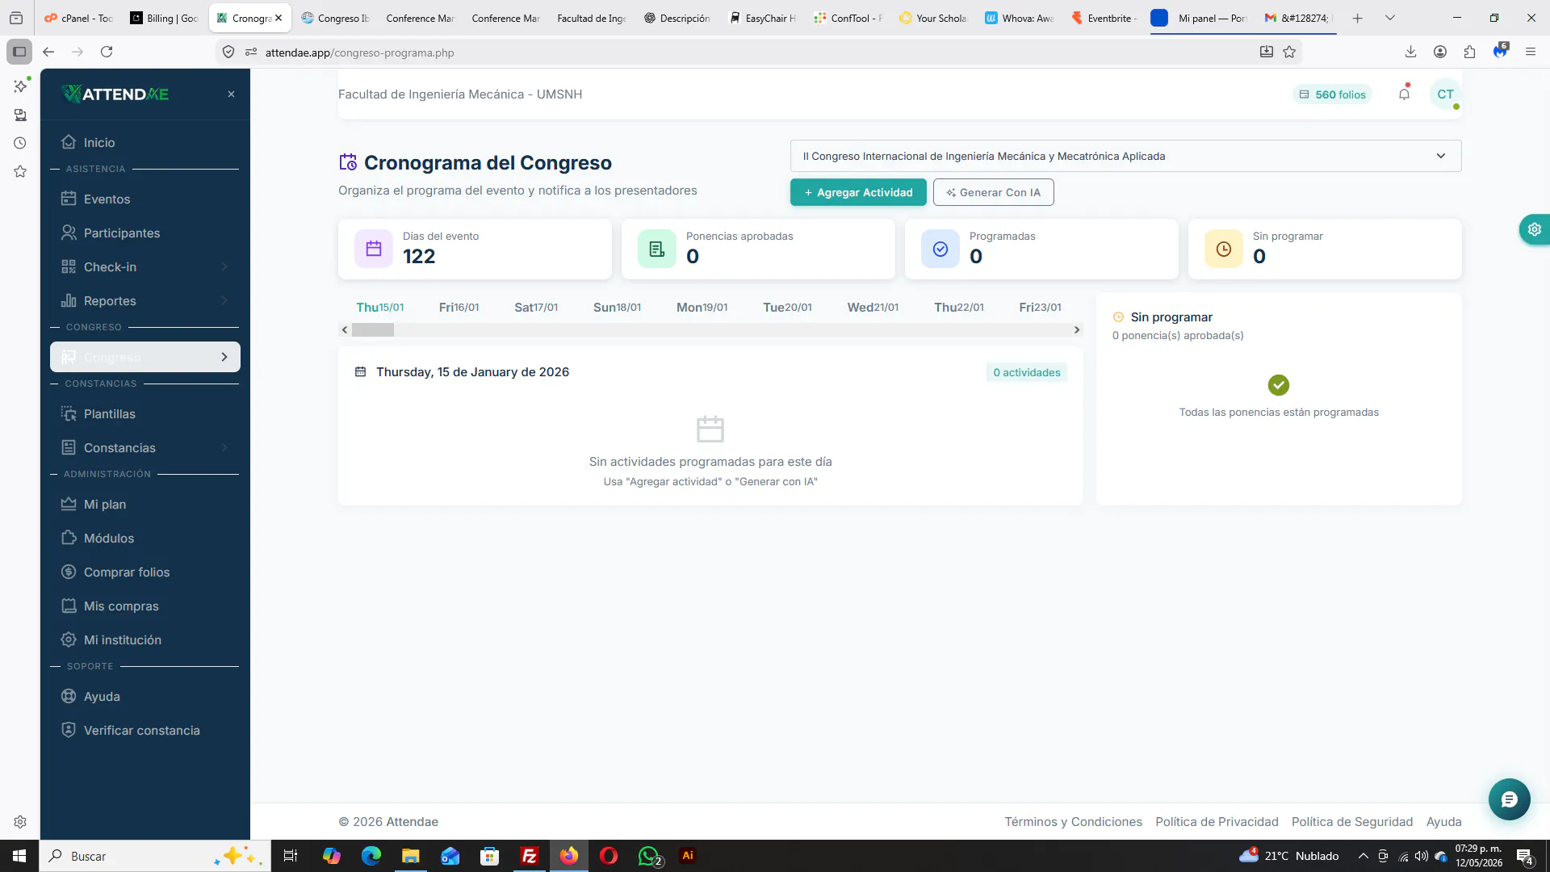Open Verificar constancia
Screen dimensions: 1550x872
coord(145,730)
